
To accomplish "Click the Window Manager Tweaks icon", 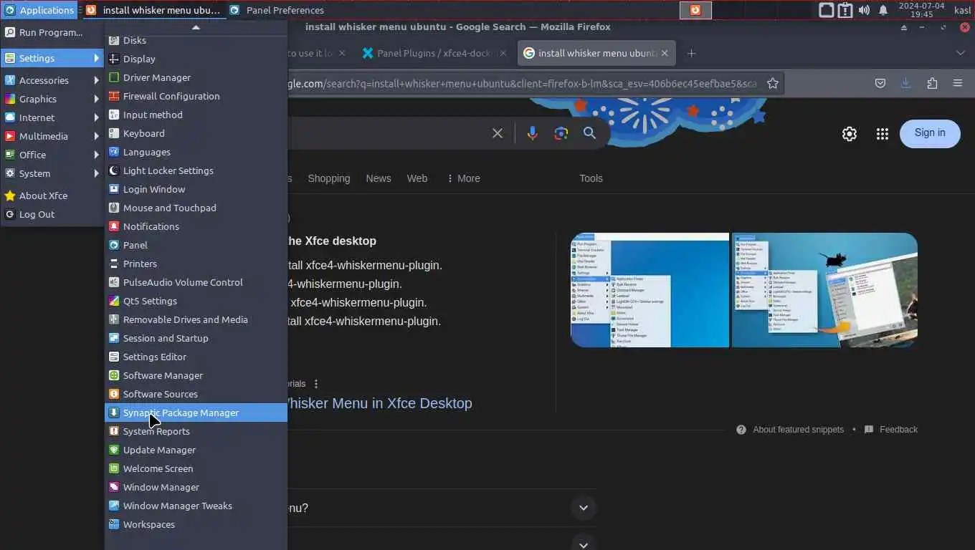I will click(113, 506).
